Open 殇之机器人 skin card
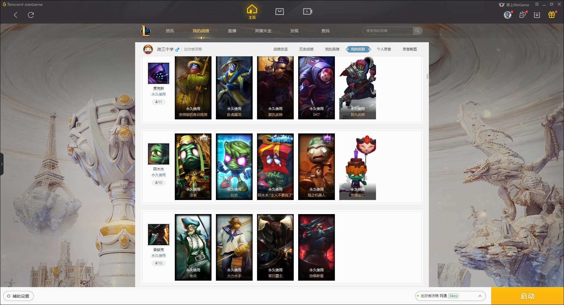The image size is (564, 305). (x=316, y=167)
